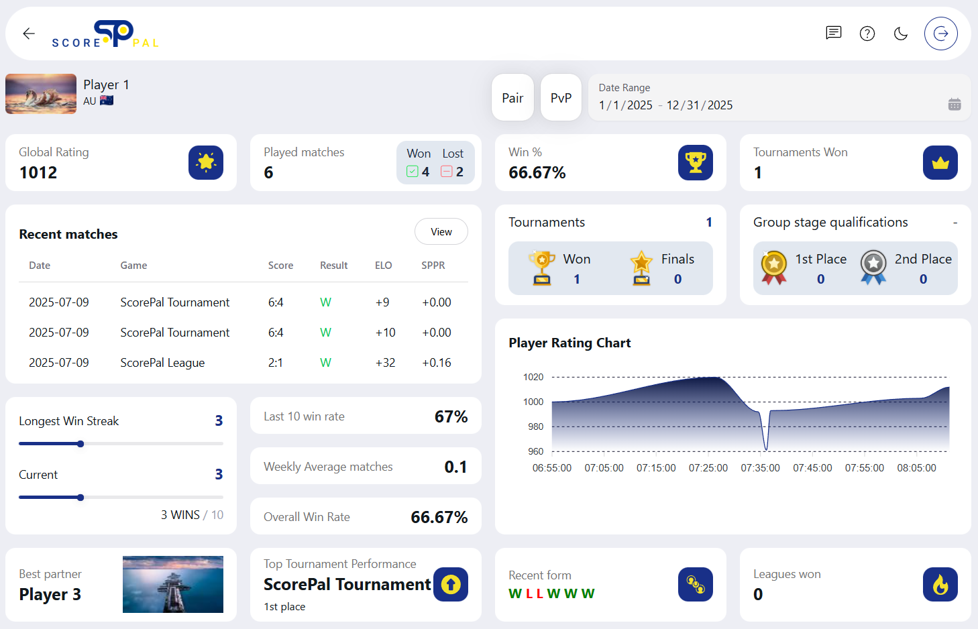Open the chat messages icon
This screenshot has width=978, height=629.
click(833, 34)
